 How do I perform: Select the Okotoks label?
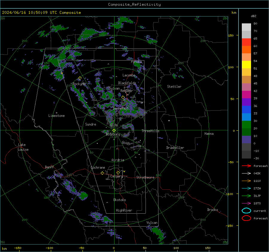pyautogui.click(x=120, y=200)
